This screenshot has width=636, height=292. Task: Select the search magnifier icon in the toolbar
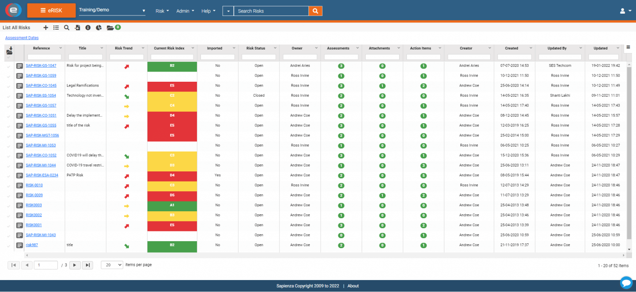coord(67,27)
